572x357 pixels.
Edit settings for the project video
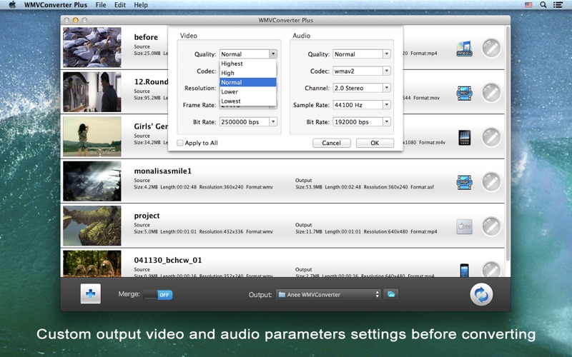pos(491,226)
